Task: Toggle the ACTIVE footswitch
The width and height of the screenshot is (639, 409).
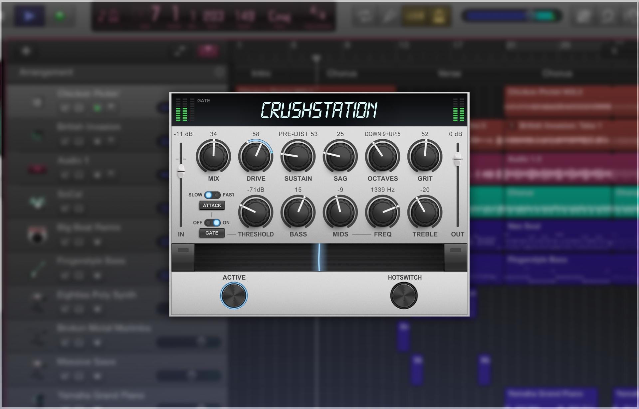Action: pos(234,296)
